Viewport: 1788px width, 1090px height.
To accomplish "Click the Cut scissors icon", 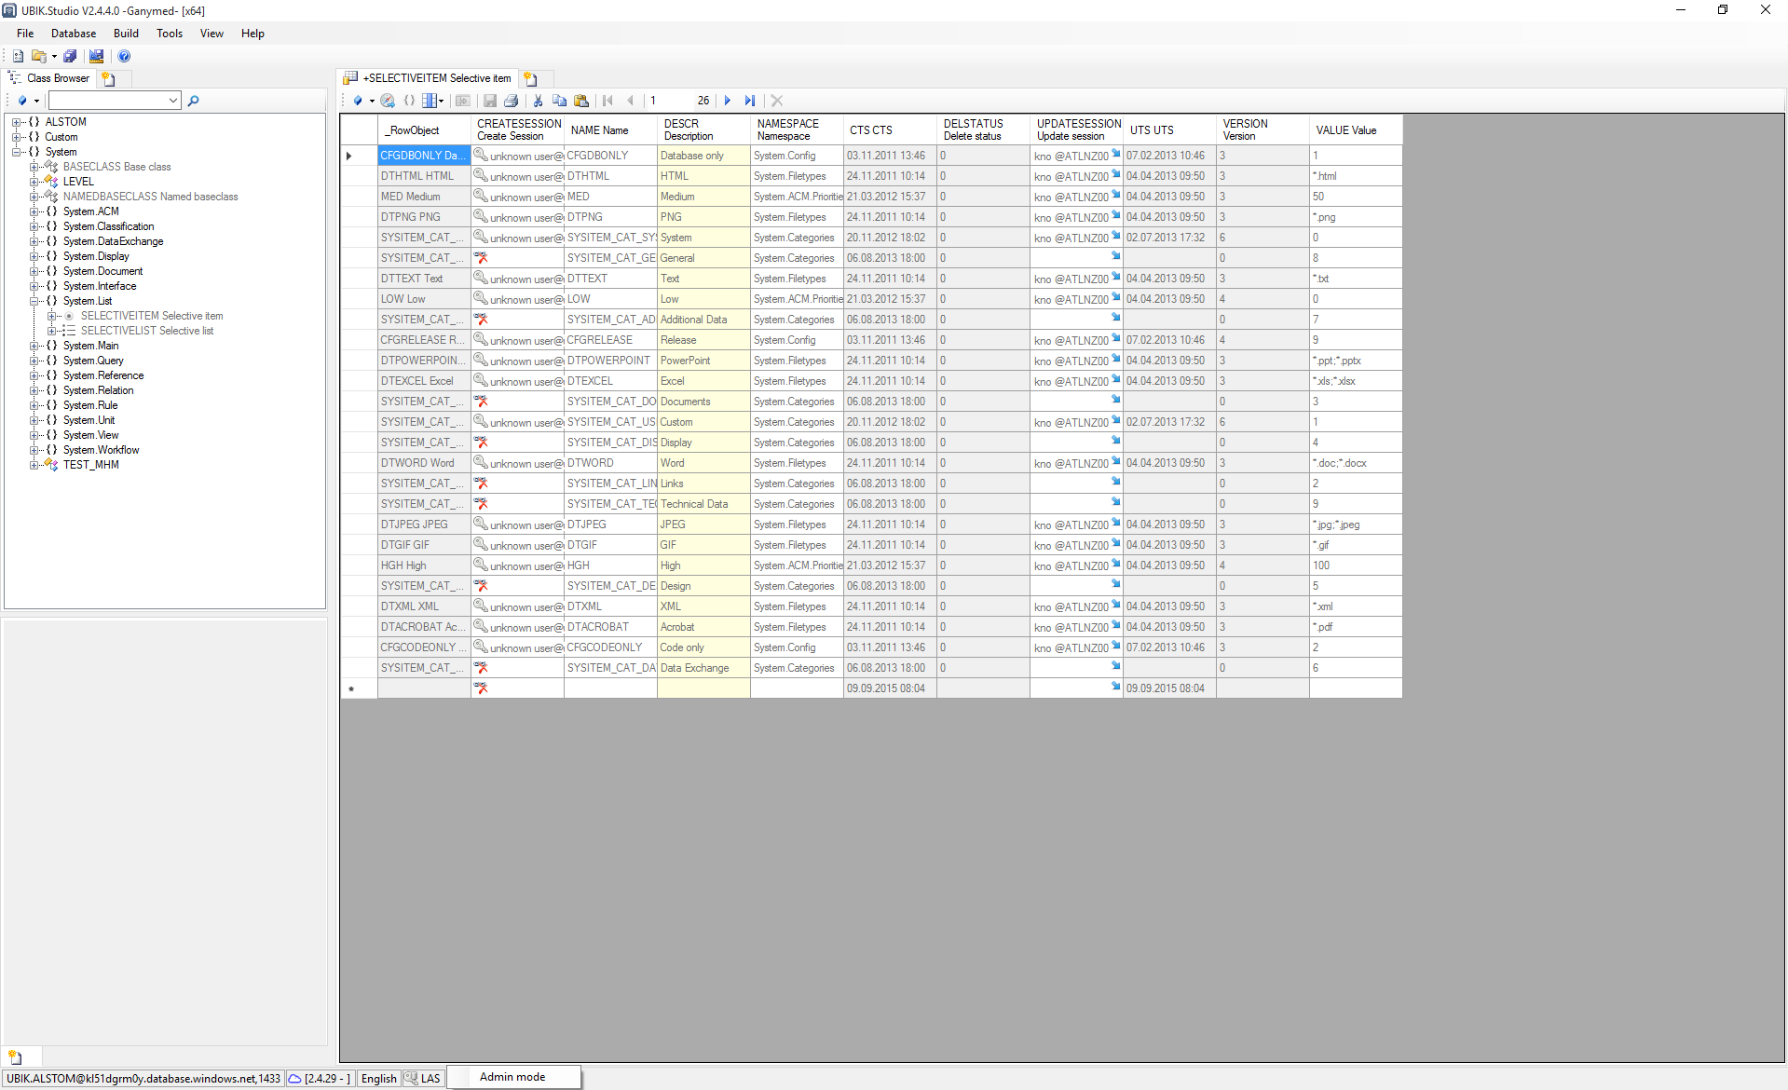I will [x=538, y=101].
